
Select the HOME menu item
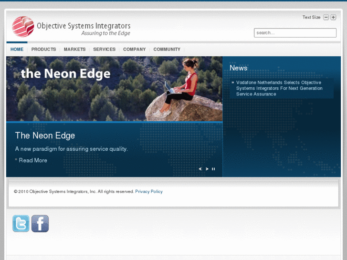click(17, 49)
